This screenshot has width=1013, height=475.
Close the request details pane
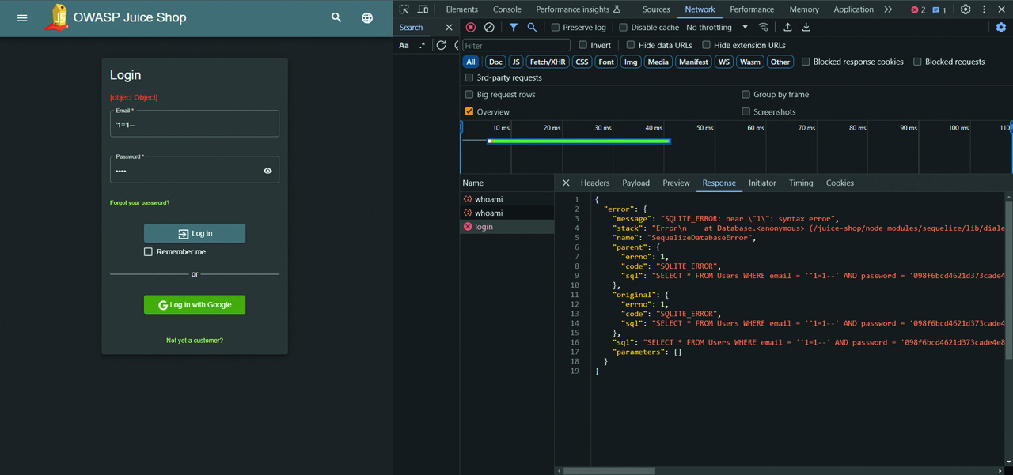[x=566, y=183]
